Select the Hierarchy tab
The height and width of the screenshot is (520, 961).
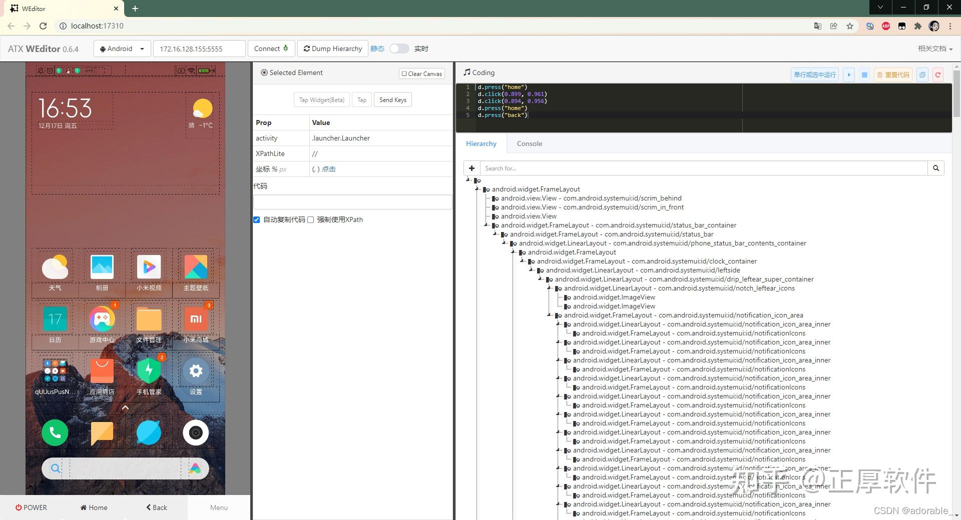pyautogui.click(x=481, y=143)
